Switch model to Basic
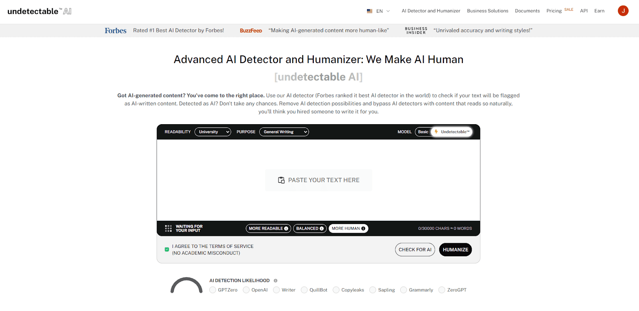 click(x=423, y=132)
